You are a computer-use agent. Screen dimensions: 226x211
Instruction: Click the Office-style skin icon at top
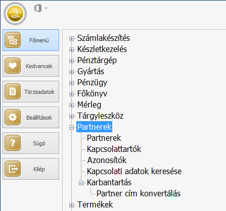[38, 8]
